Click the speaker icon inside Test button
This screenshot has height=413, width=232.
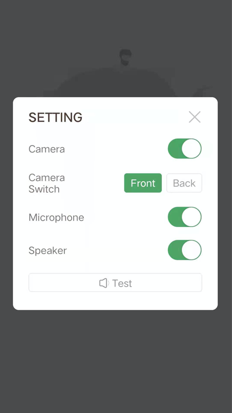click(x=104, y=283)
